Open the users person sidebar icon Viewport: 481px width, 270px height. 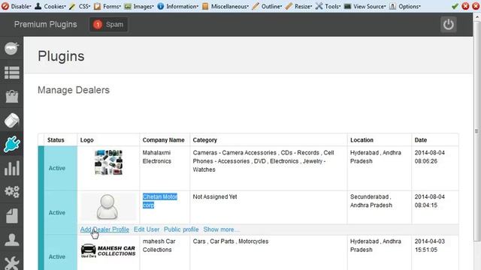(x=12, y=240)
